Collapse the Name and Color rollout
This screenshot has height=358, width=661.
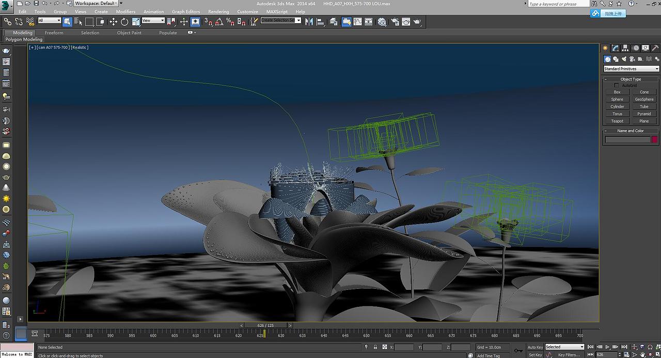coord(631,131)
